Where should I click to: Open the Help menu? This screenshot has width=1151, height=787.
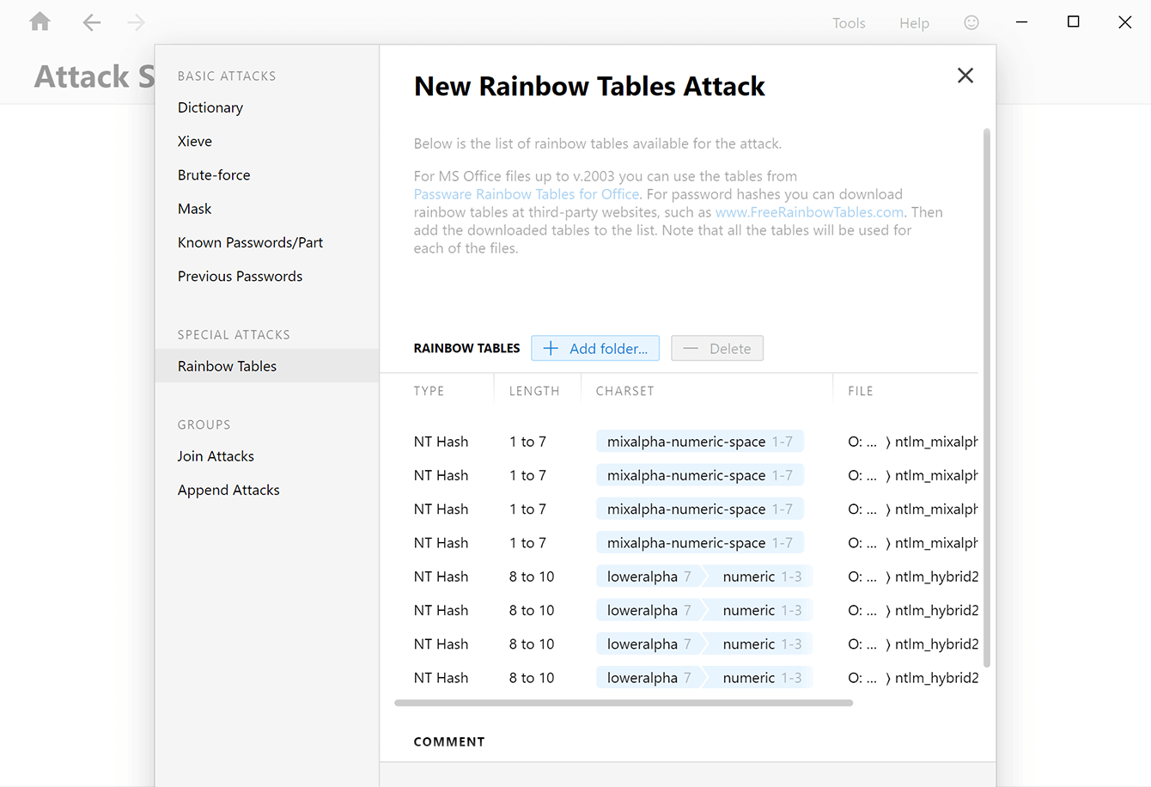(914, 23)
